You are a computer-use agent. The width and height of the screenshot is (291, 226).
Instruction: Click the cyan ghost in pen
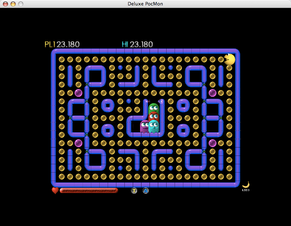154,126
